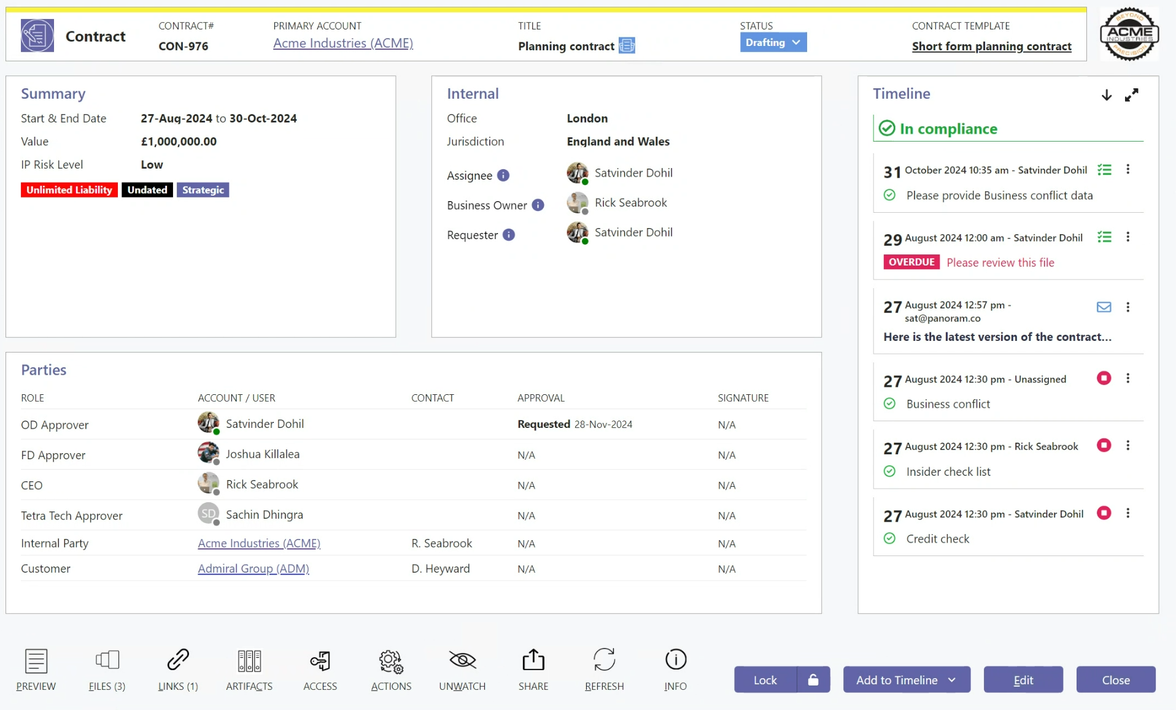Open Short form planning contract template link

[991, 46]
